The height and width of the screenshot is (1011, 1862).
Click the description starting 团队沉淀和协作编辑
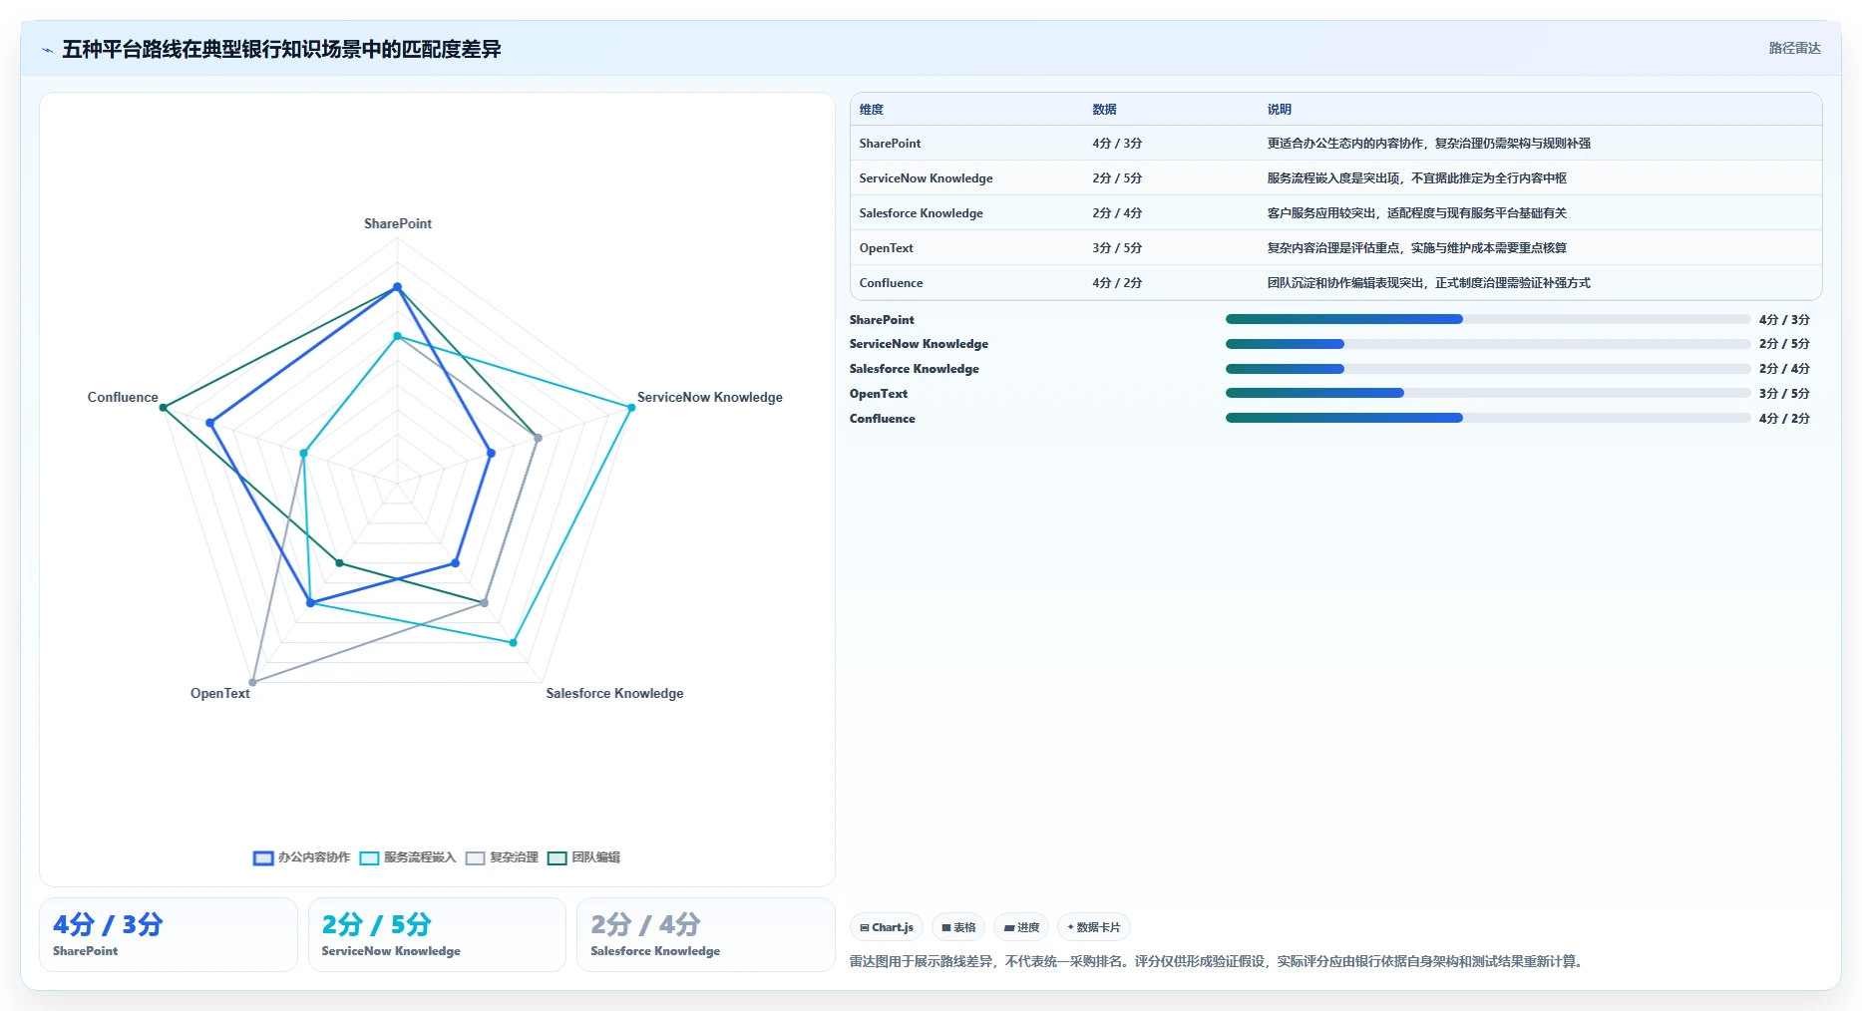tap(1429, 283)
